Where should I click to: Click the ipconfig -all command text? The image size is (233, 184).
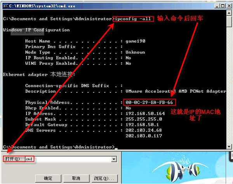click(x=133, y=19)
